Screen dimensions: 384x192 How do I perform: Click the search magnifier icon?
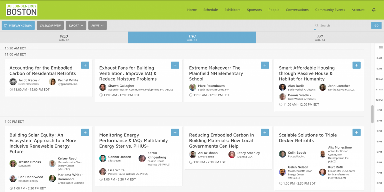click(317, 26)
